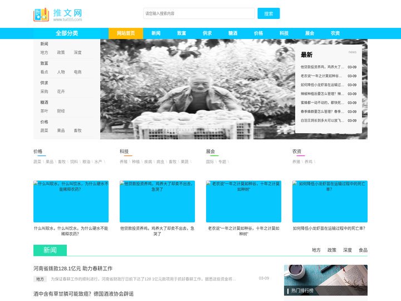Click the green 新闻 section tab

[50, 250]
